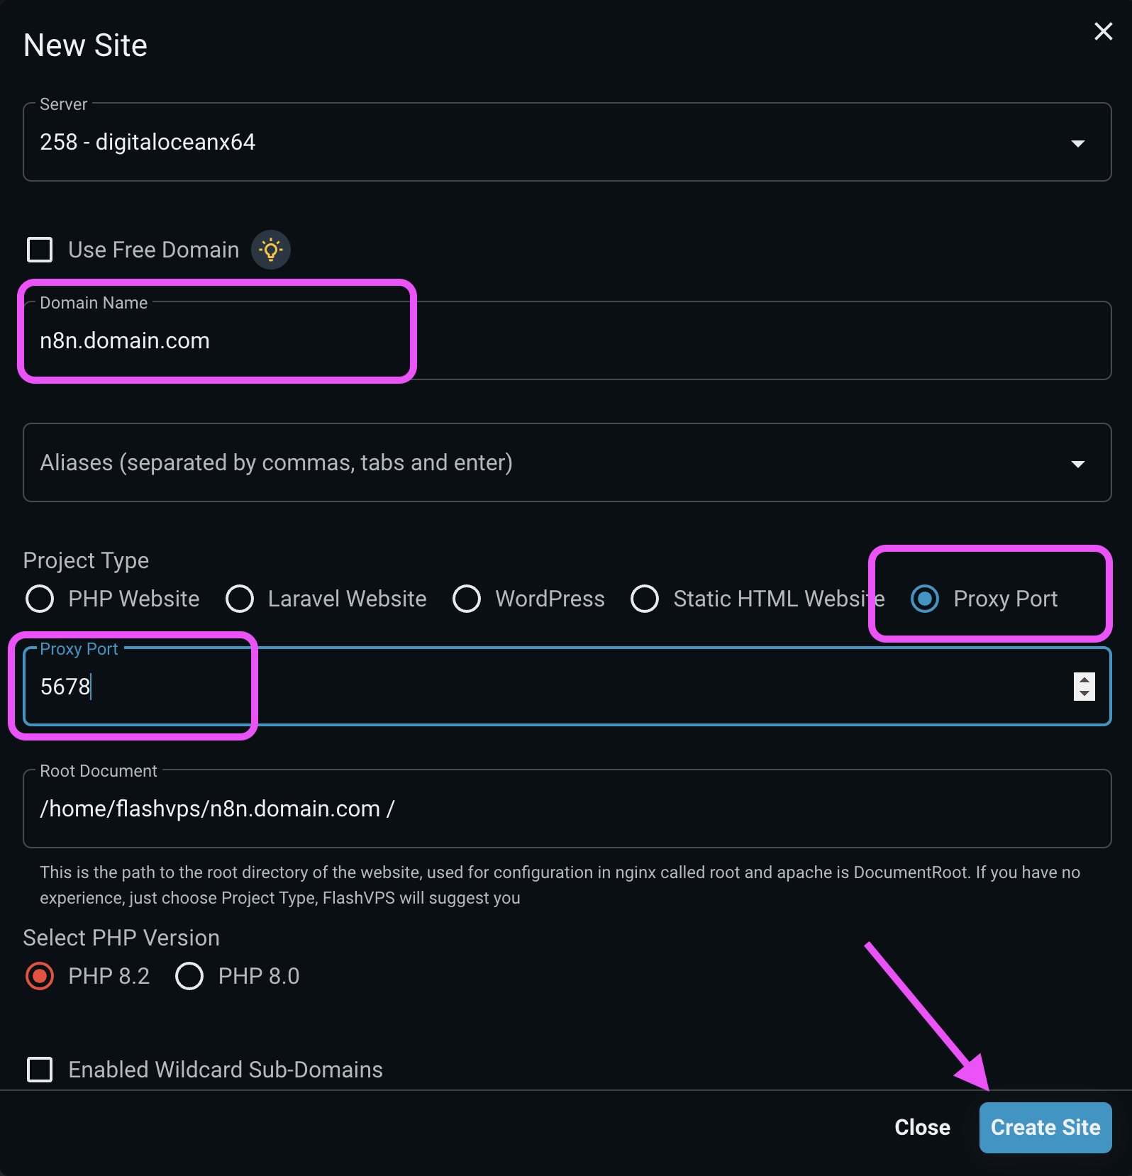Select WordPress as project type

(467, 599)
